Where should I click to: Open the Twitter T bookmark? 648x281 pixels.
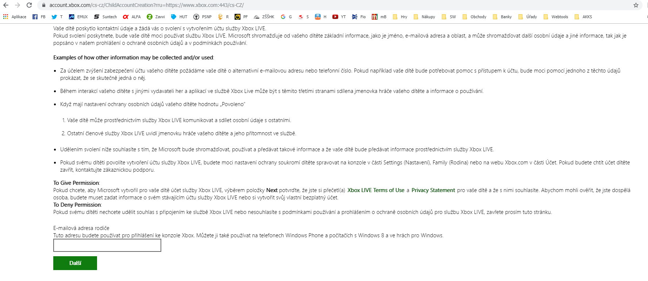pos(57,17)
